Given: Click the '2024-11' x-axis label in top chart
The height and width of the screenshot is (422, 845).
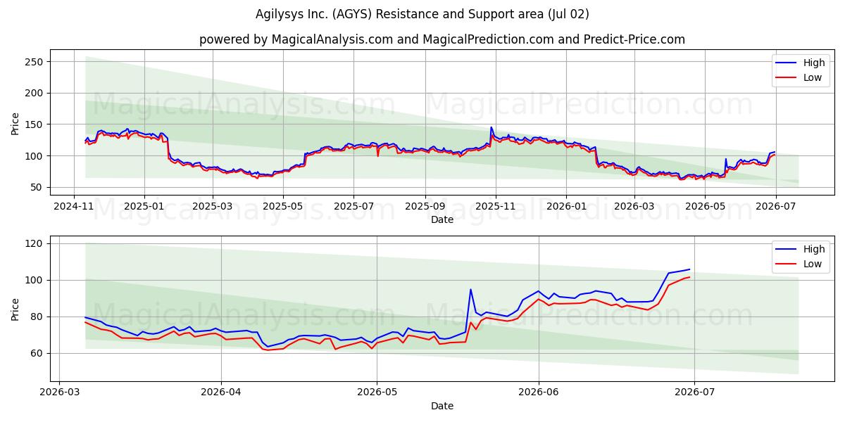Looking at the screenshot, I should pos(75,207).
